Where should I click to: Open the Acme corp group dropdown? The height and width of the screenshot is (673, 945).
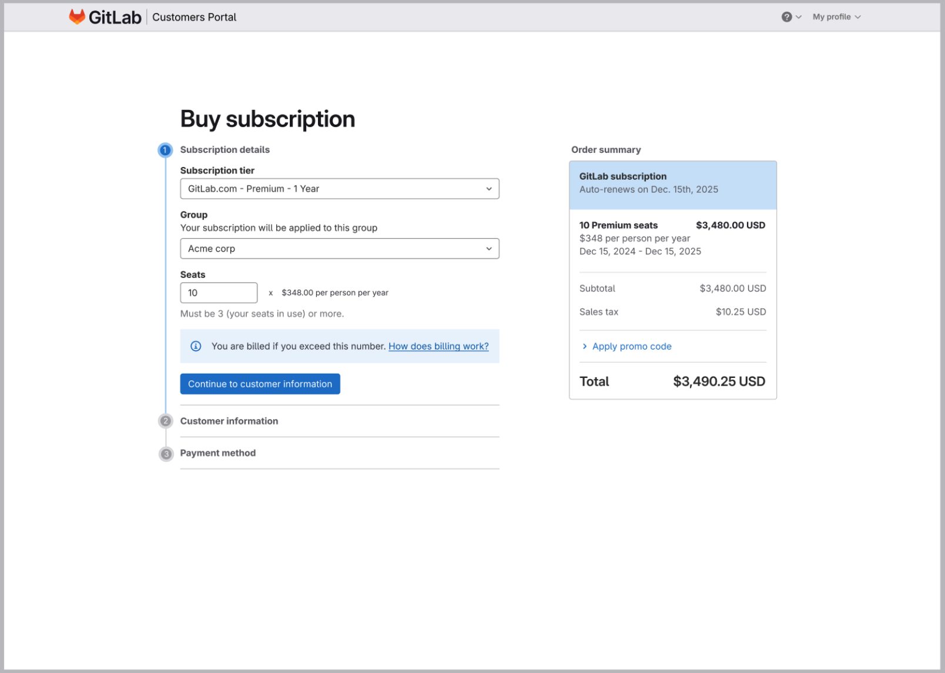point(340,249)
